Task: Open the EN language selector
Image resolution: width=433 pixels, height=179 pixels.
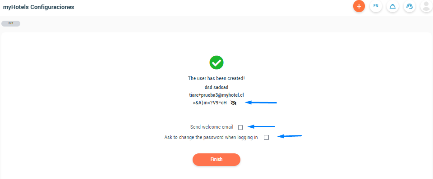Action: coord(376,6)
